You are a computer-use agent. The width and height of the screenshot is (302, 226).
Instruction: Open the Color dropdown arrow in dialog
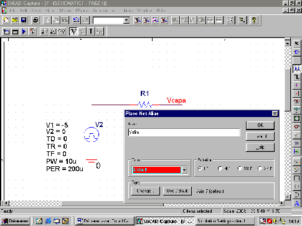pos(184,170)
